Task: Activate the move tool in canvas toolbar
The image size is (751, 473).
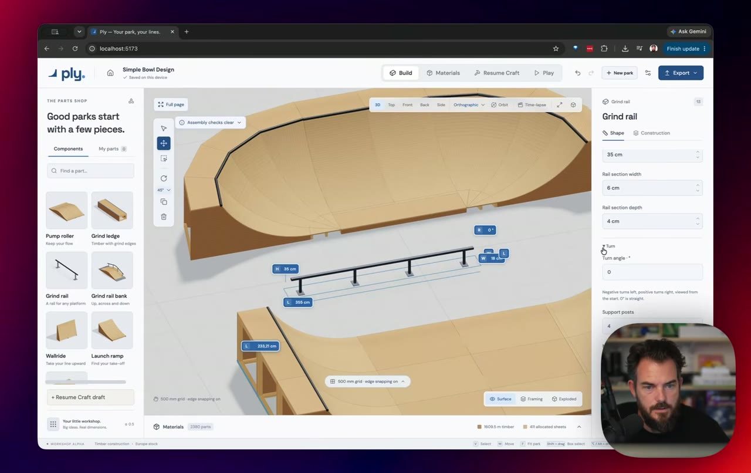Action: (x=164, y=143)
